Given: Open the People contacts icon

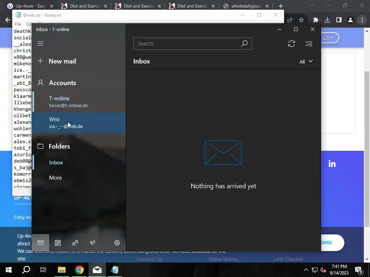Looking at the screenshot, I should (x=75, y=243).
